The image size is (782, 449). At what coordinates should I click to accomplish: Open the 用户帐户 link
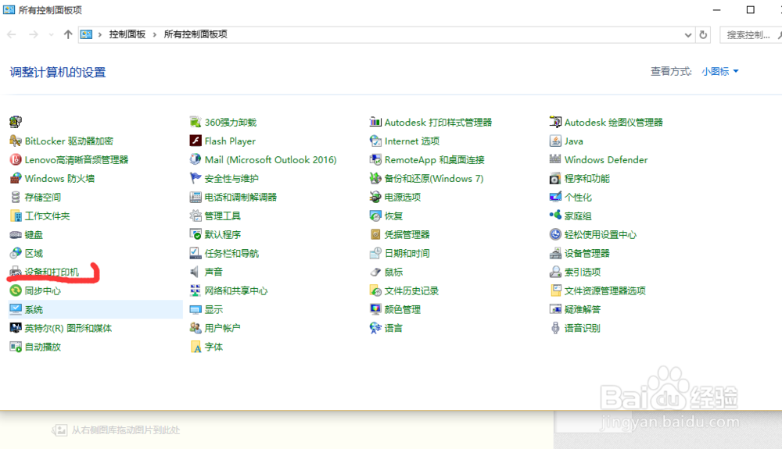tap(222, 328)
